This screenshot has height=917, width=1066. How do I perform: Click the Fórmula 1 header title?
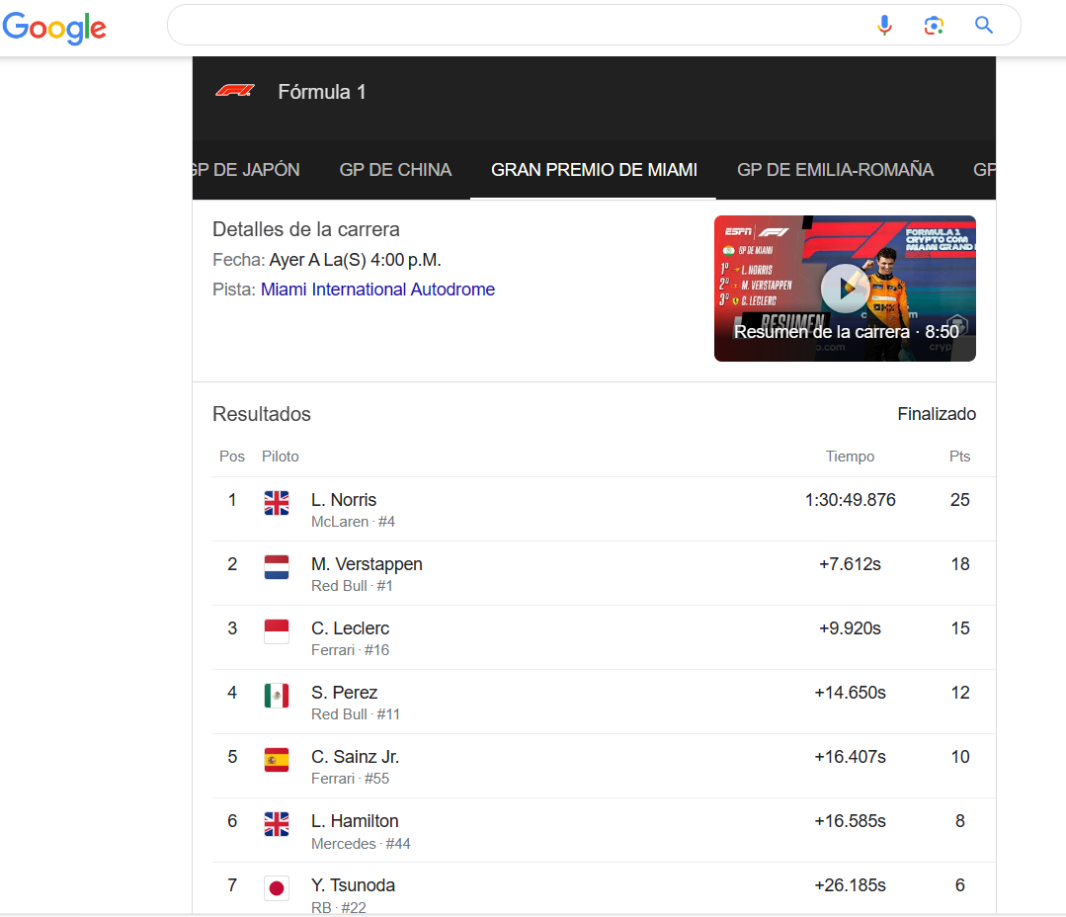coord(322,92)
